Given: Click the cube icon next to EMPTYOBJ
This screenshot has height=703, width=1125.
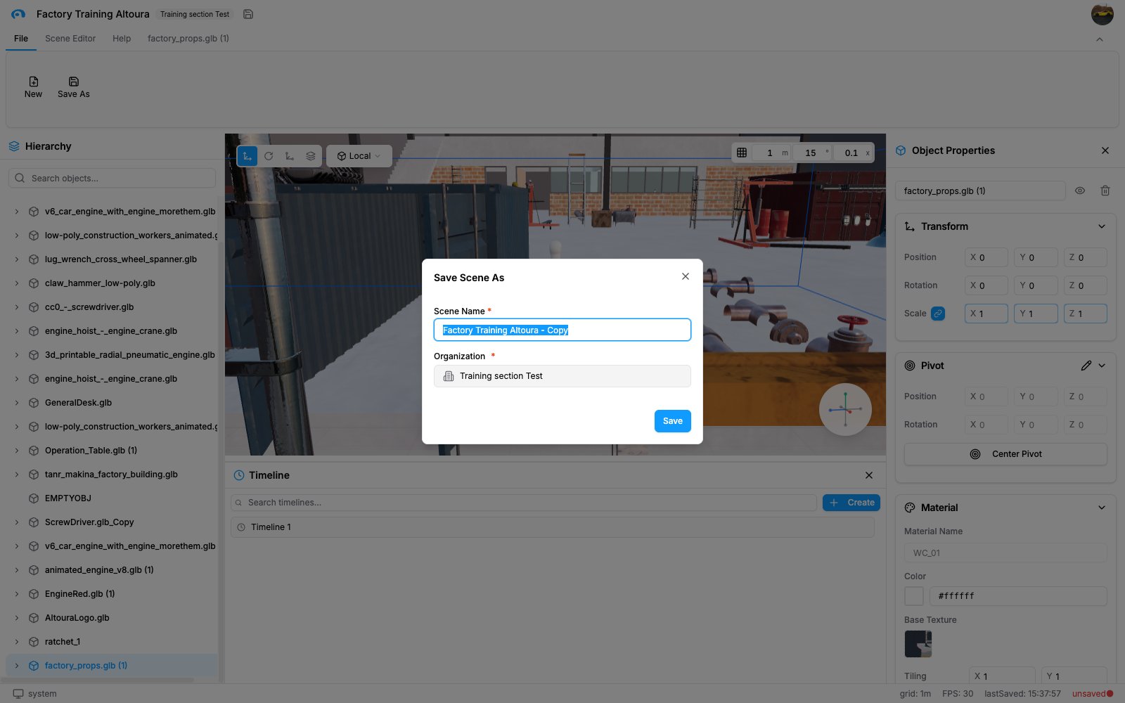Looking at the screenshot, I should point(34,498).
